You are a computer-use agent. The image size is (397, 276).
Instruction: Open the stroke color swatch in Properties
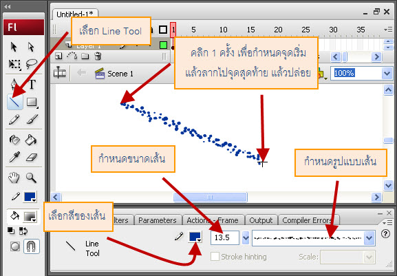point(195,237)
